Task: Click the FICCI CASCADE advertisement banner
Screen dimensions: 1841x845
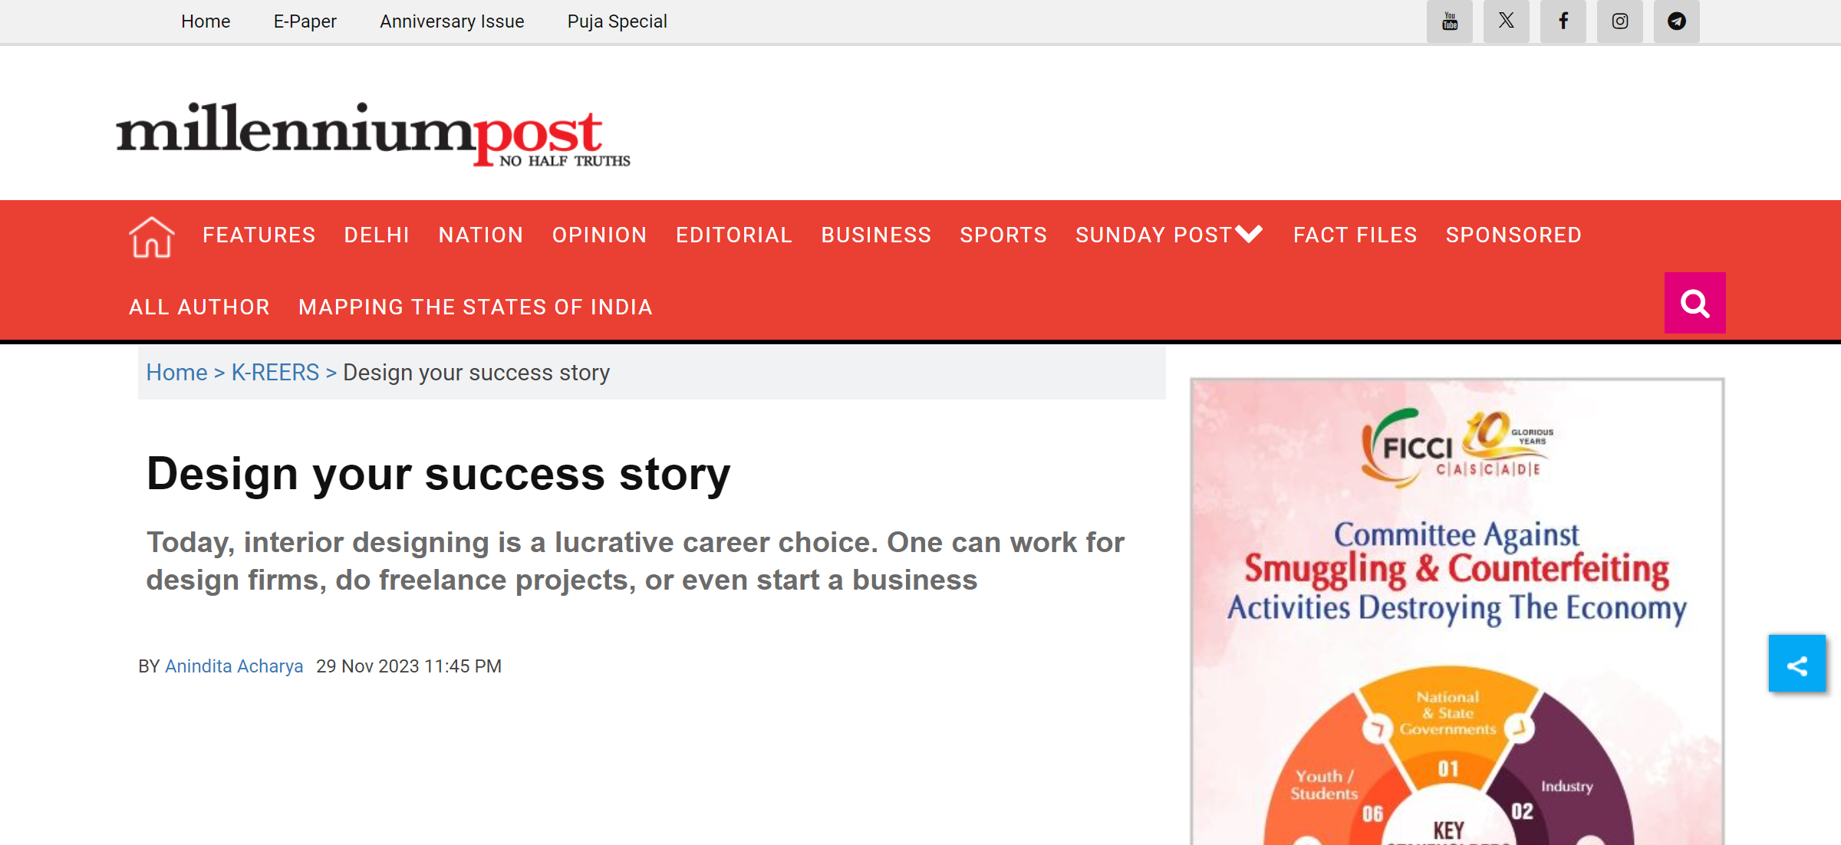Action: (1457, 611)
